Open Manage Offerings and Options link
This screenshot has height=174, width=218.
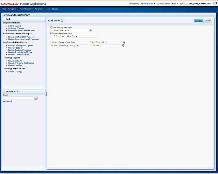[x=20, y=46]
